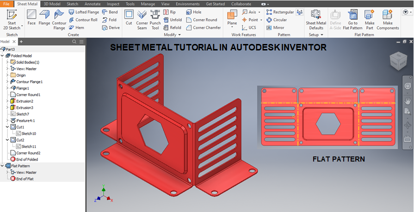
Task: Open the Axis dropdown arrow
Action: 260,12
